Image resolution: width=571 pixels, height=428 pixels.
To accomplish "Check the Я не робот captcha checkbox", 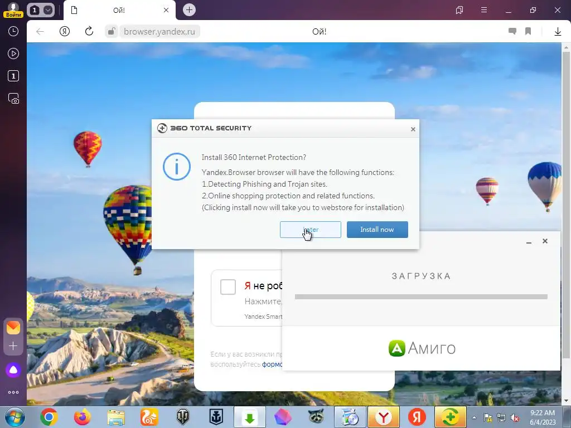I will (228, 287).
